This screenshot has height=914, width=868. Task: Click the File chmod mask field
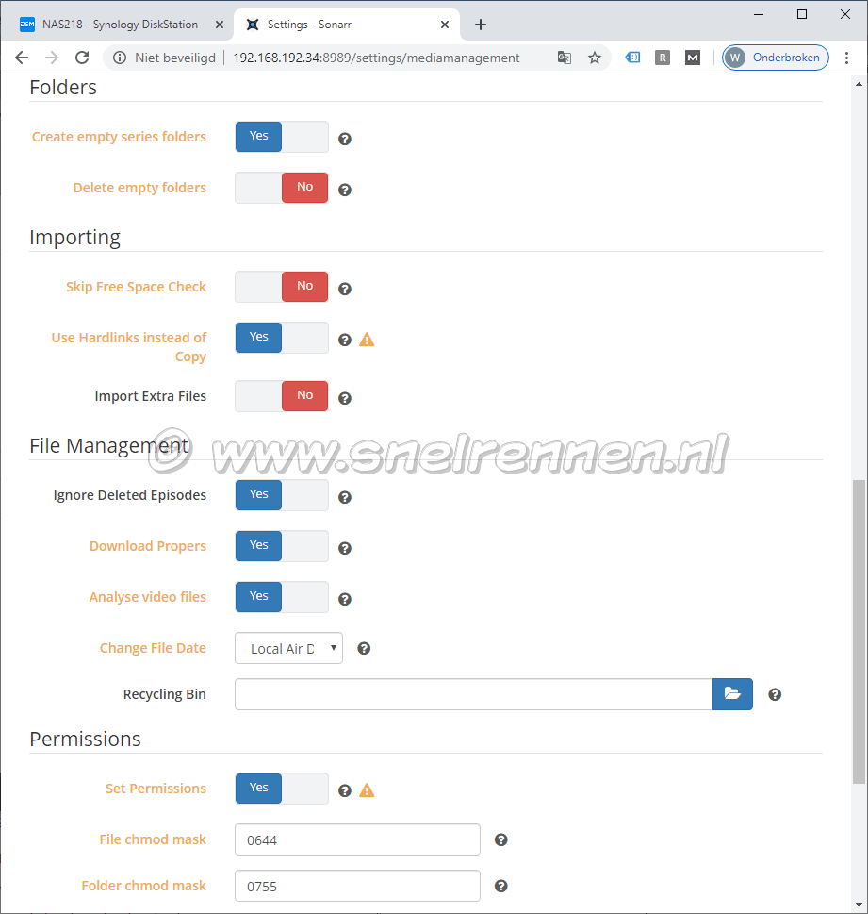point(358,839)
